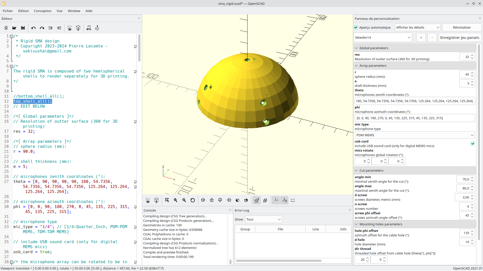Click the New file icon in editor toolbar
Screen dimensions: 483x271
6,28
